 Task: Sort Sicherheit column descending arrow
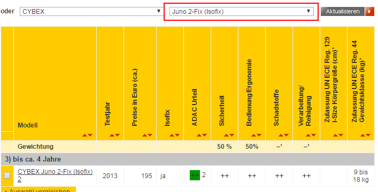[232, 135]
